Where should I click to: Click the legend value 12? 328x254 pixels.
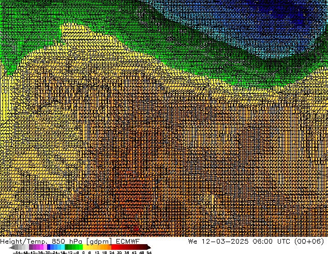[97, 252]
